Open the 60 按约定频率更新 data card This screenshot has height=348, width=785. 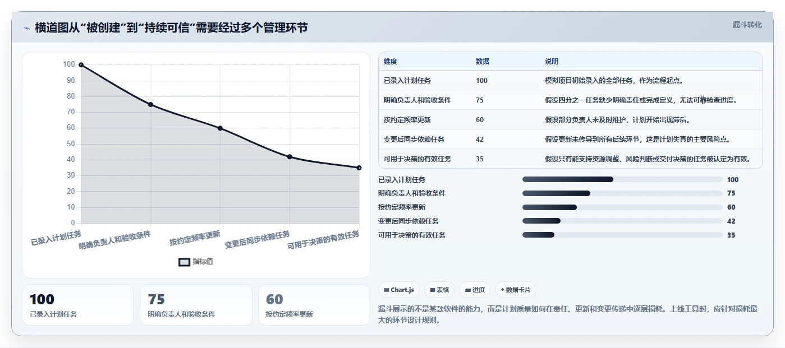[x=314, y=305]
